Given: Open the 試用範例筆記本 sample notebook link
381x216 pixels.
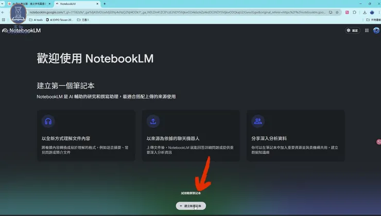Looking at the screenshot, I should pyautogui.click(x=191, y=193).
